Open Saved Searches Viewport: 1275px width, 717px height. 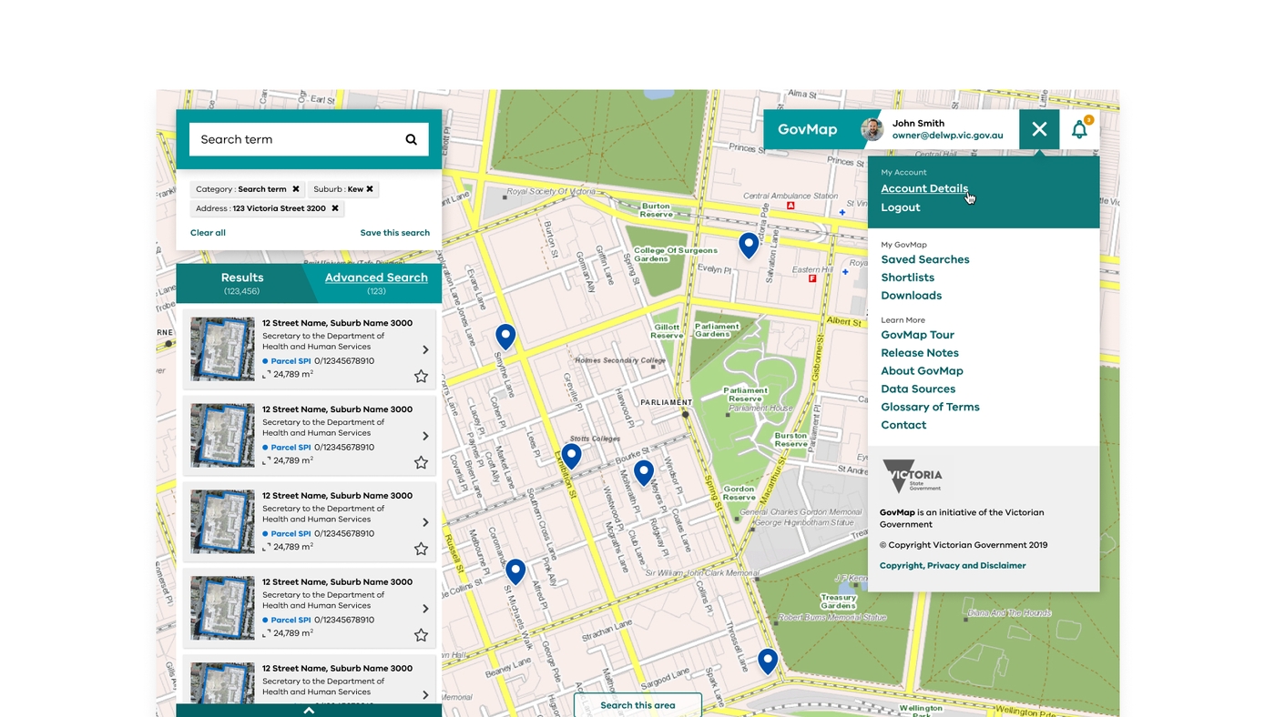925,259
